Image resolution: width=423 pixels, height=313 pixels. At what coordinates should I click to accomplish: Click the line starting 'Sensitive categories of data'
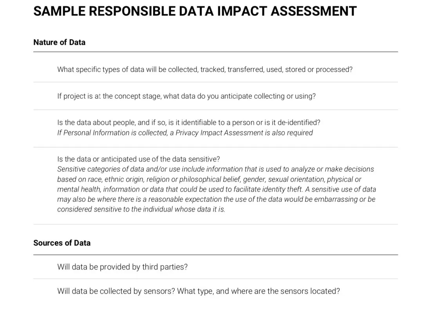[215, 169]
